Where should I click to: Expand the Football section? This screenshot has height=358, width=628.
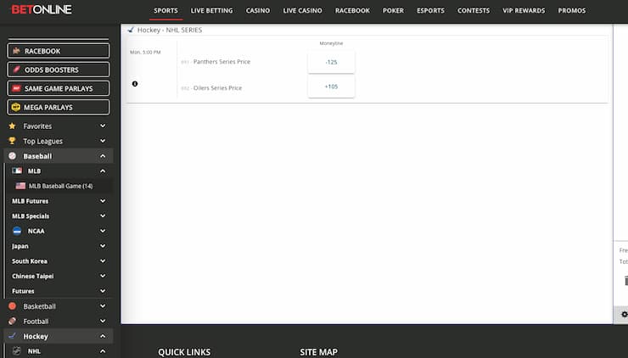(x=103, y=322)
